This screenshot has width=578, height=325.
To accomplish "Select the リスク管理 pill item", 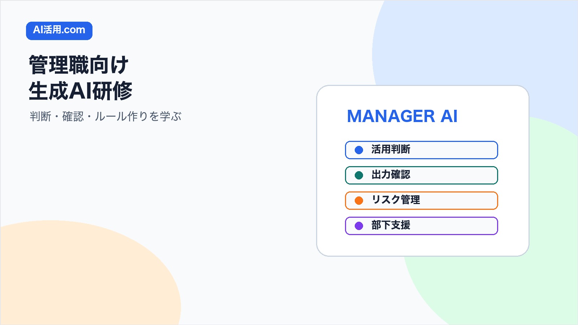I will (x=422, y=200).
